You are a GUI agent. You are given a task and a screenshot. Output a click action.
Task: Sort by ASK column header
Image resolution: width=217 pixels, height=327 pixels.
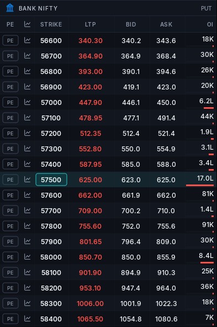click(x=166, y=24)
